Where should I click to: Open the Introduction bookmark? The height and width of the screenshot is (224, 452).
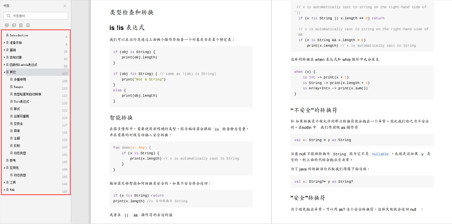click(x=19, y=35)
